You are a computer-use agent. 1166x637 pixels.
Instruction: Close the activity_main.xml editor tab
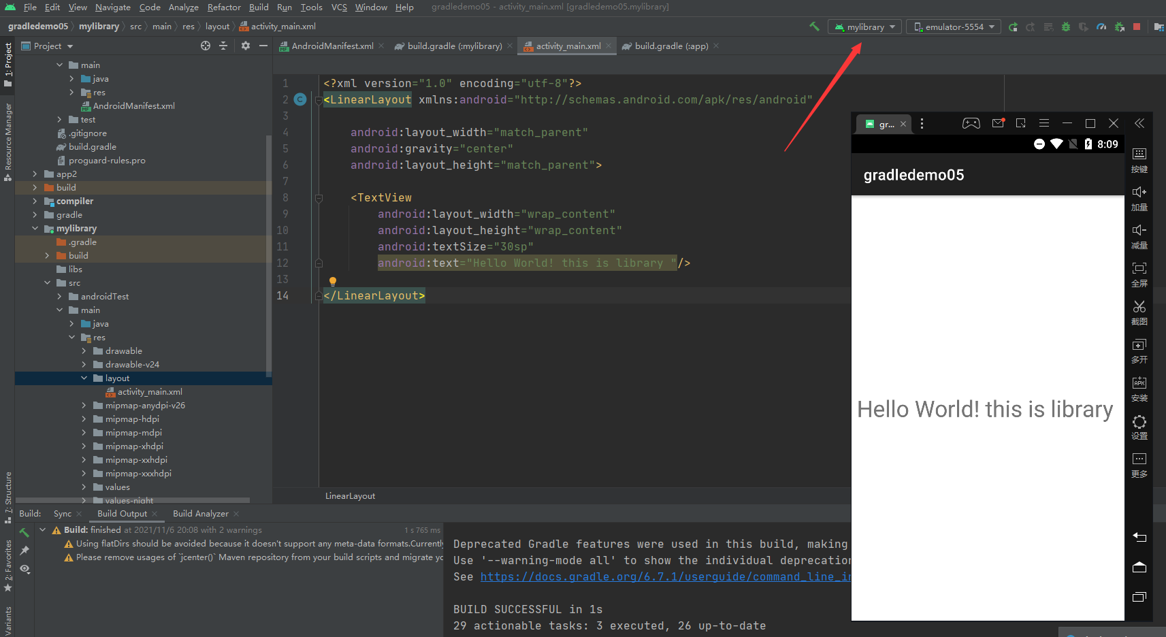pos(609,46)
